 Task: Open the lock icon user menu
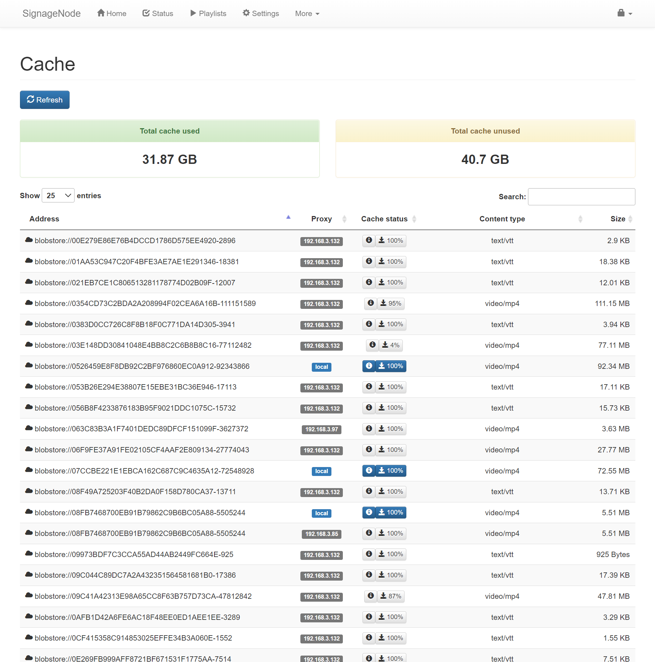point(624,14)
